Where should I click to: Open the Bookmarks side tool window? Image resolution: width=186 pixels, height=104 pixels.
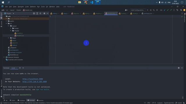click(x=1, y=93)
